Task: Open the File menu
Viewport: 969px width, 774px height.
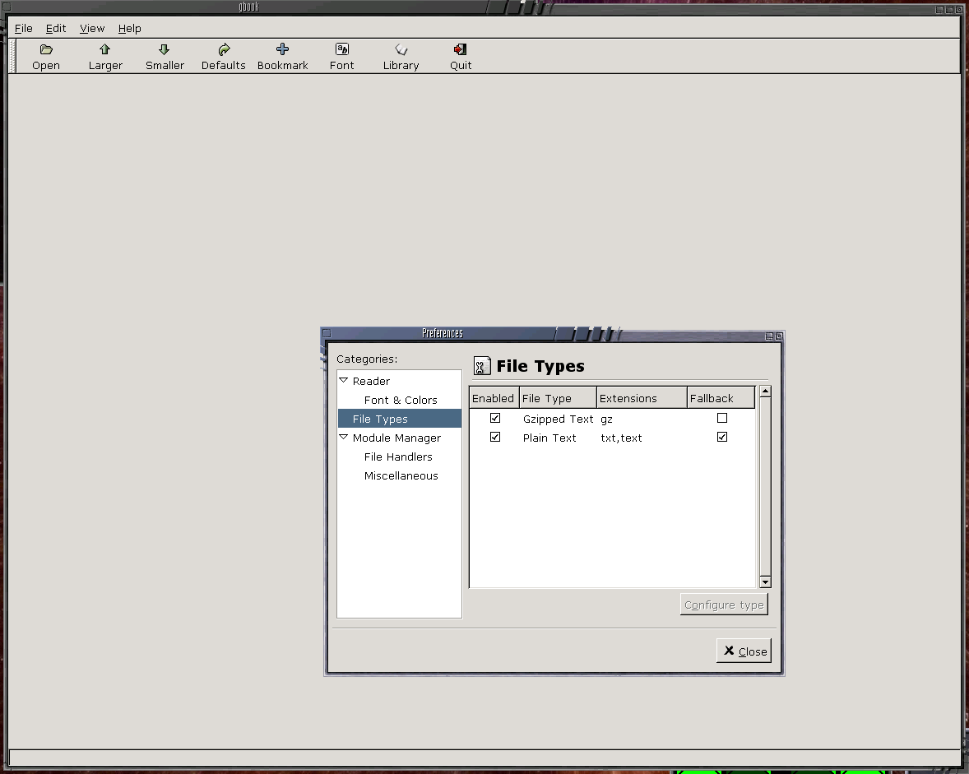Action: coord(24,28)
